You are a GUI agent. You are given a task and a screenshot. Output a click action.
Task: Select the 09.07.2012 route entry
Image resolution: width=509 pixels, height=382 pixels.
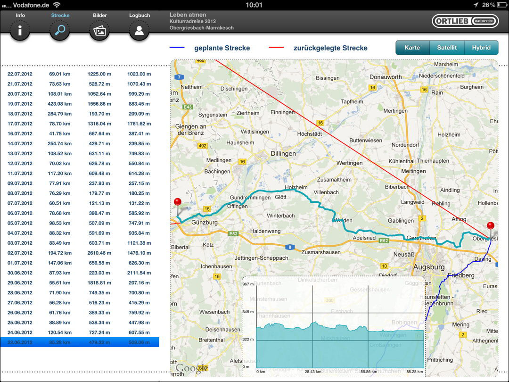pyautogui.click(x=80, y=183)
